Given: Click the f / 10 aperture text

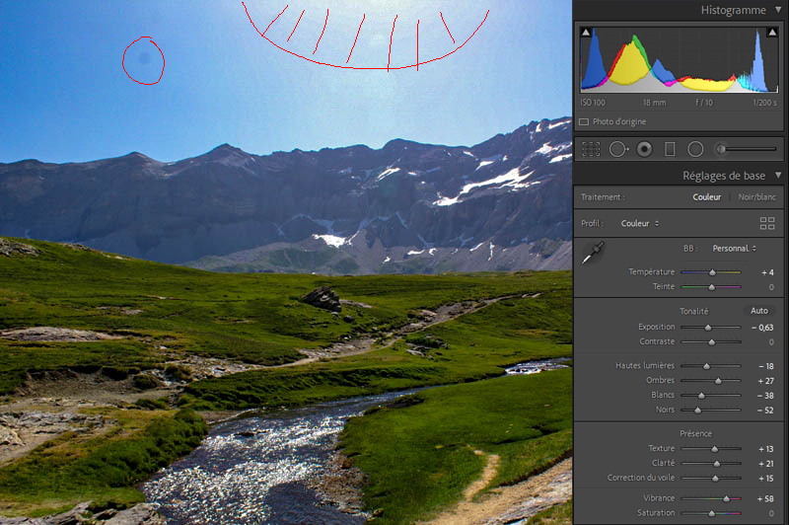Looking at the screenshot, I should [x=704, y=103].
